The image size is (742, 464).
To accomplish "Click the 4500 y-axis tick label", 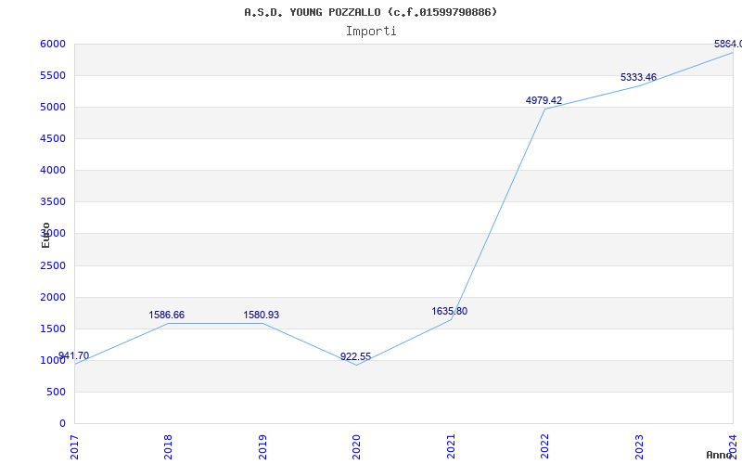I will pos(53,138).
